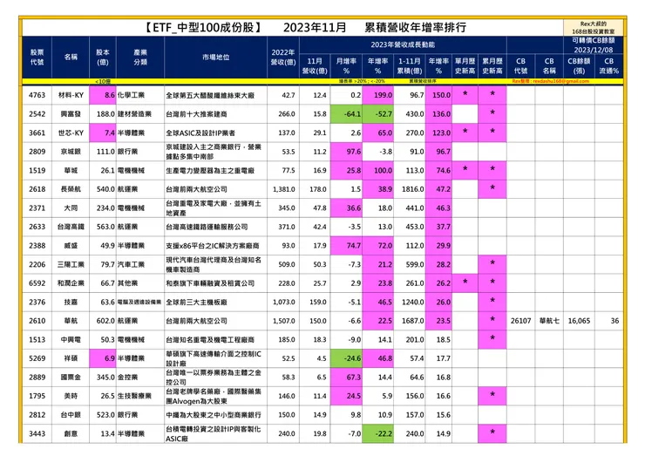Image resolution: width=645 pixels, height=456 pixels.
Task: Click the 97.6 monthly growth cell
Action: click(346, 152)
